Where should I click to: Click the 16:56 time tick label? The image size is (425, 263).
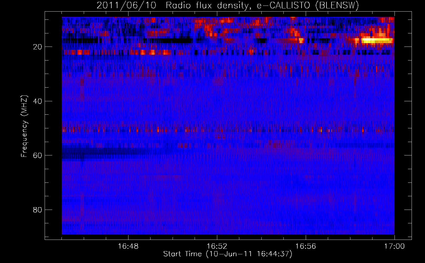coord(306,246)
